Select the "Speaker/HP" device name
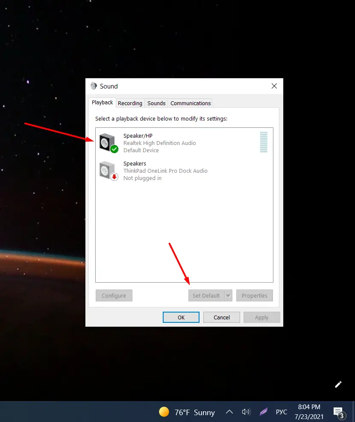This screenshot has width=355, height=422. point(138,136)
